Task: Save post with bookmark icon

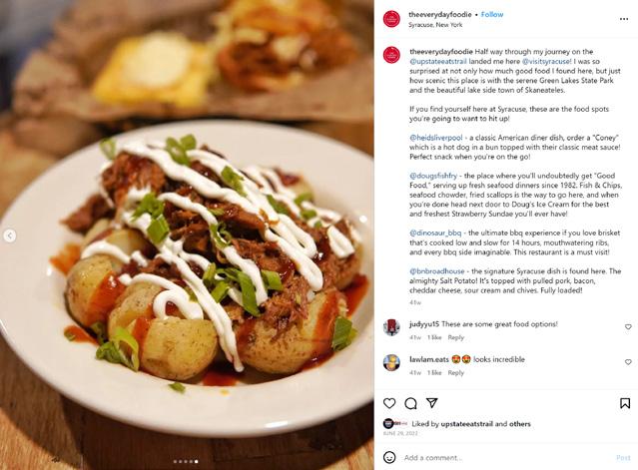Action: pos(625,403)
